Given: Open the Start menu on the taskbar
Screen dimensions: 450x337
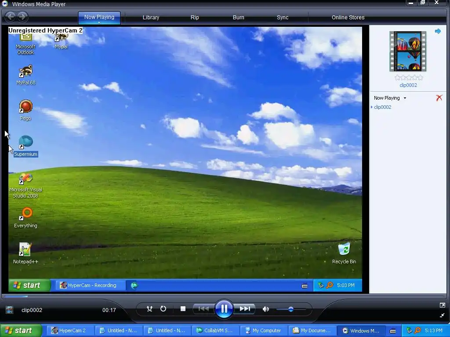Looking at the screenshot, I should click(21, 330).
